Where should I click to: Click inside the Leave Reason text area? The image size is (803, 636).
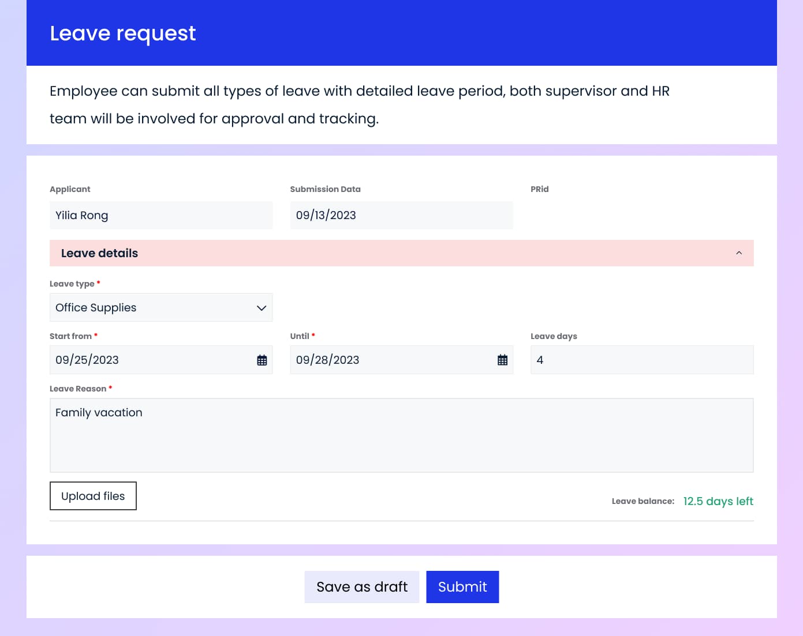tap(401, 435)
